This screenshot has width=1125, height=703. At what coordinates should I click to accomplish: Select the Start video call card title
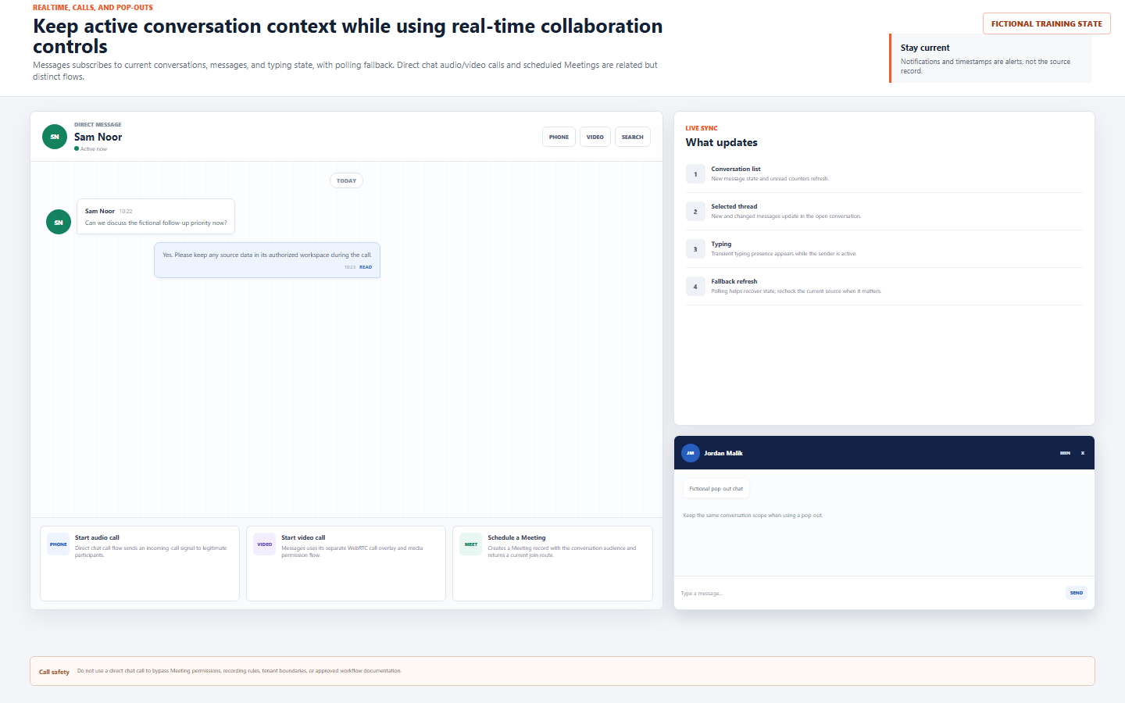point(303,537)
